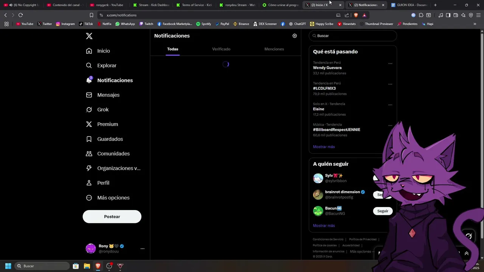Open brainrot dimension suggested profile

(x=342, y=192)
